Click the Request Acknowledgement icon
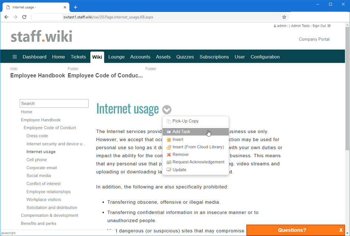Screen dimensions: 350x236 point(169,162)
